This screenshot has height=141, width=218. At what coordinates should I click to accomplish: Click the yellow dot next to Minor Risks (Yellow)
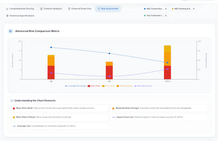14,117
